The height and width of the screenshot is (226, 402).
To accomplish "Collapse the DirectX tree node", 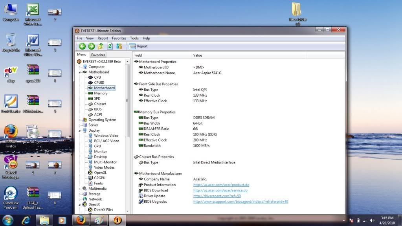I will coord(80,205).
